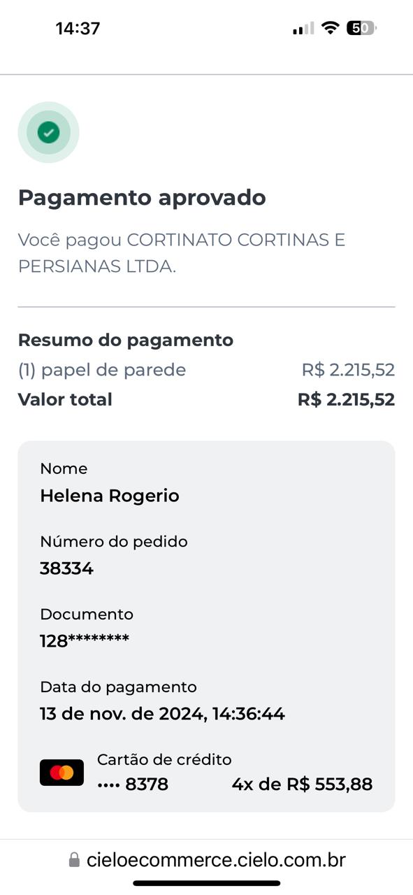Tap the Wi-Fi status icon
This screenshot has height=895, width=413.
tap(331, 28)
